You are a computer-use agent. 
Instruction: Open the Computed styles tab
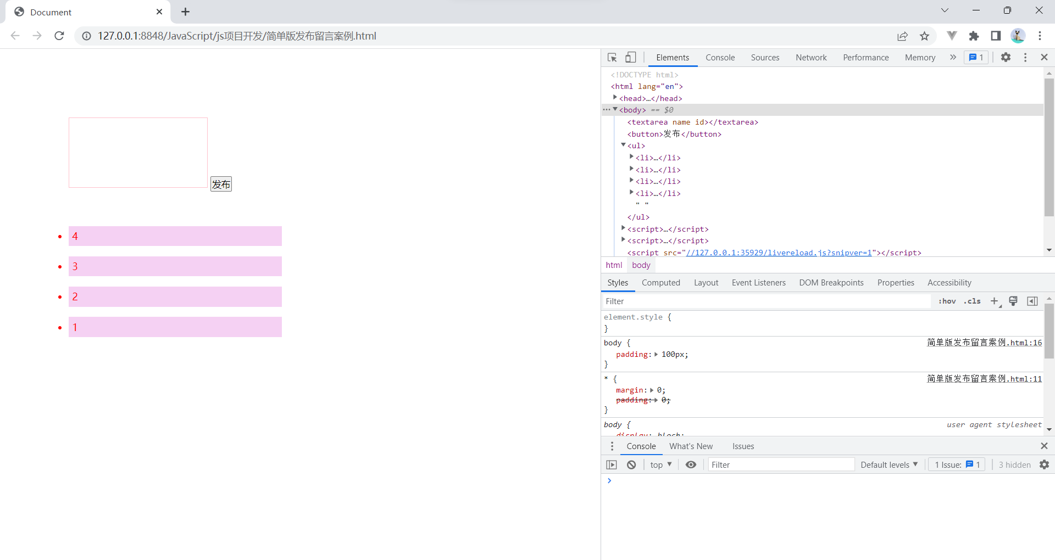click(660, 283)
